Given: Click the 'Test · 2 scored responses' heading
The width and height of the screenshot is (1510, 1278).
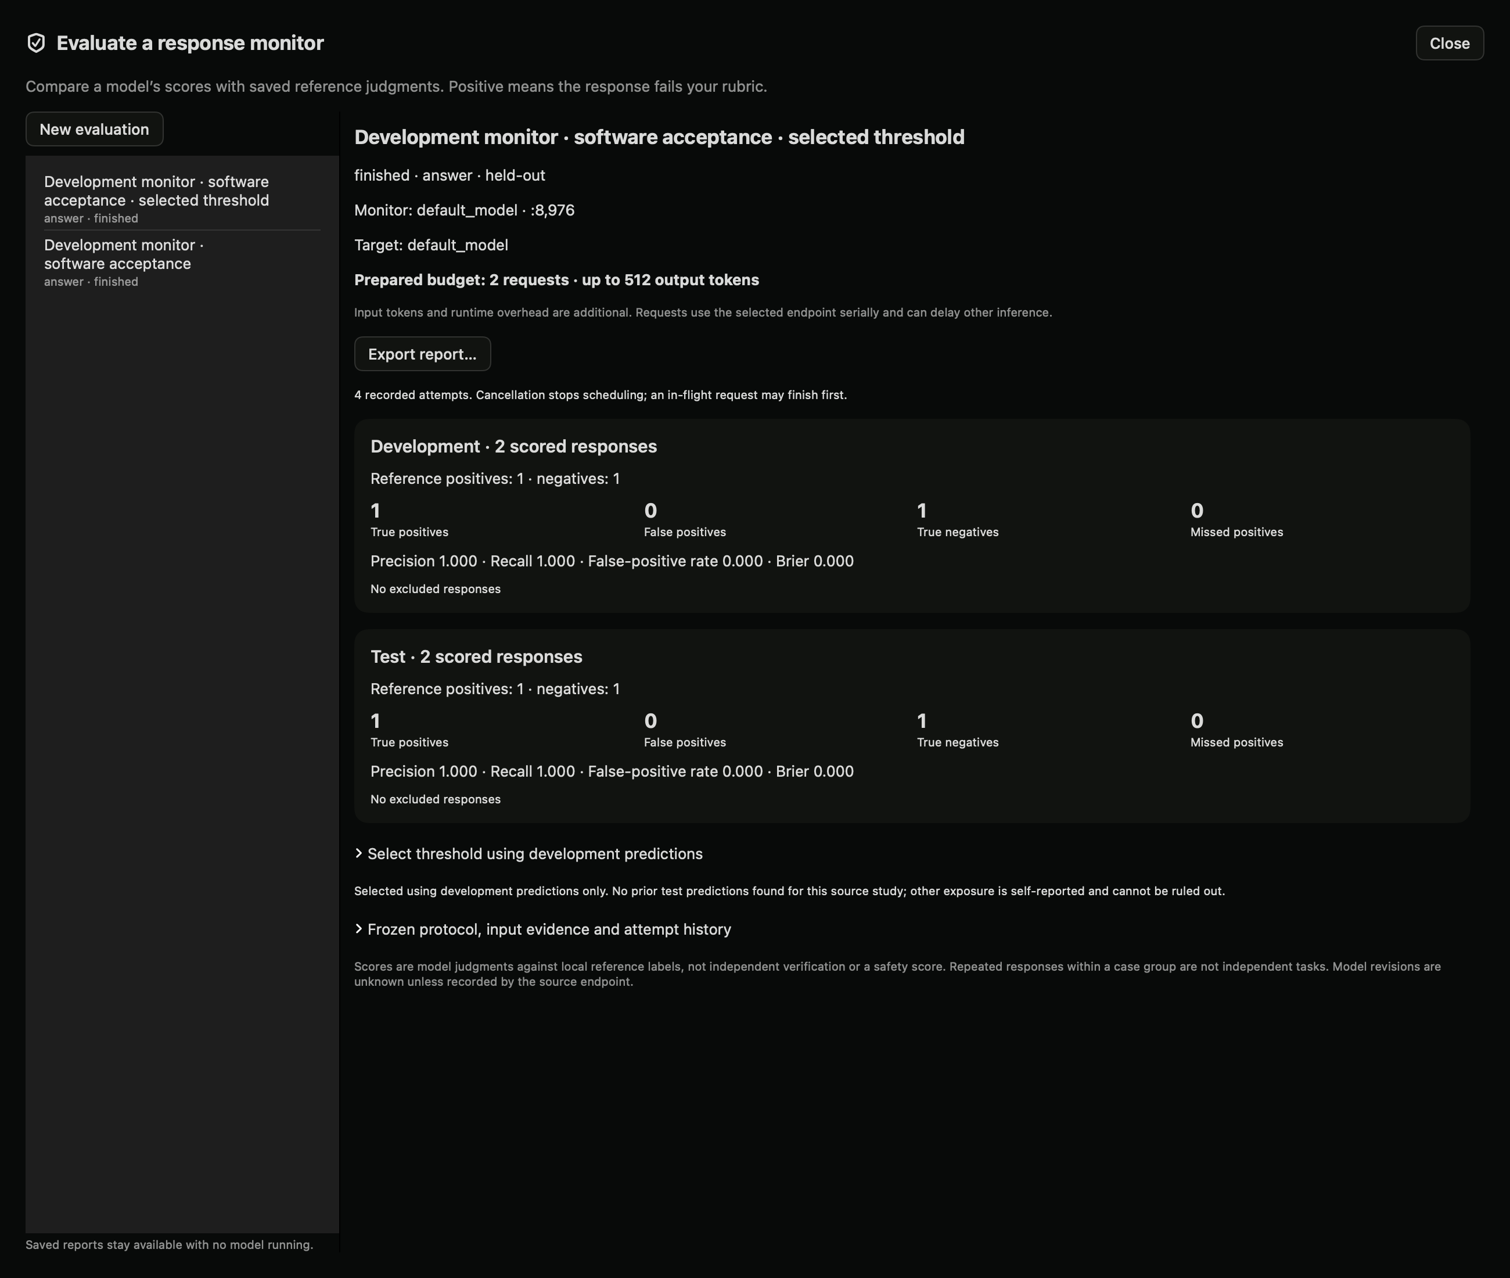Looking at the screenshot, I should [477, 656].
